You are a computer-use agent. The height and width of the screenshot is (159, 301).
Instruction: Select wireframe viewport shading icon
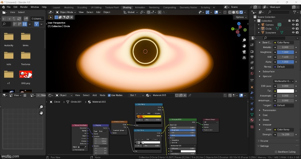230,12
